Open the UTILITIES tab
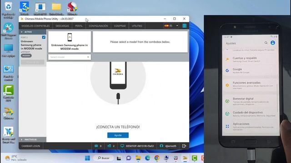Image resolution: width=291 pixels, height=163 pixels. click(x=137, y=26)
